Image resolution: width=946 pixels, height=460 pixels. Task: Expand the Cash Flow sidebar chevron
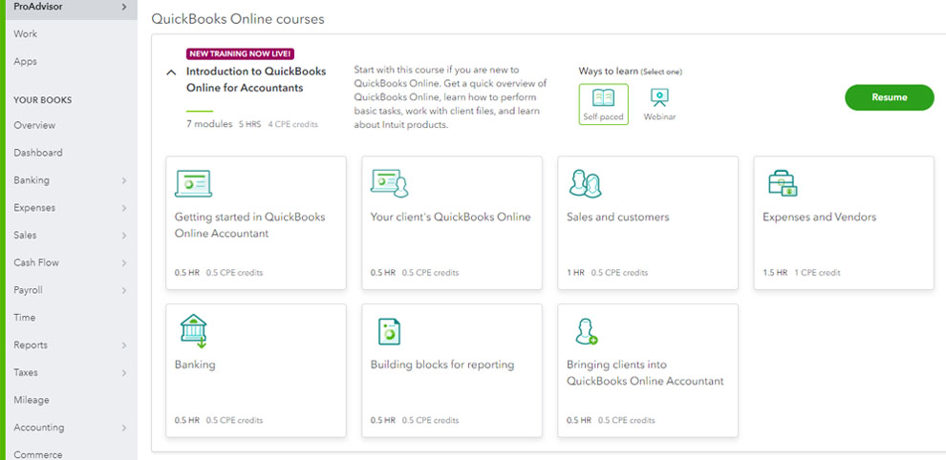click(123, 262)
